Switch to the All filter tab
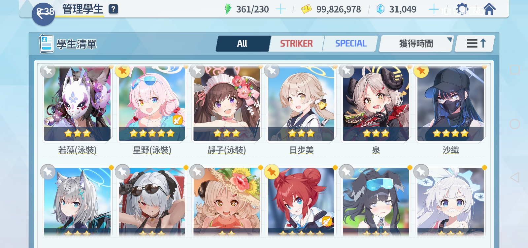The image size is (528, 248). click(243, 44)
